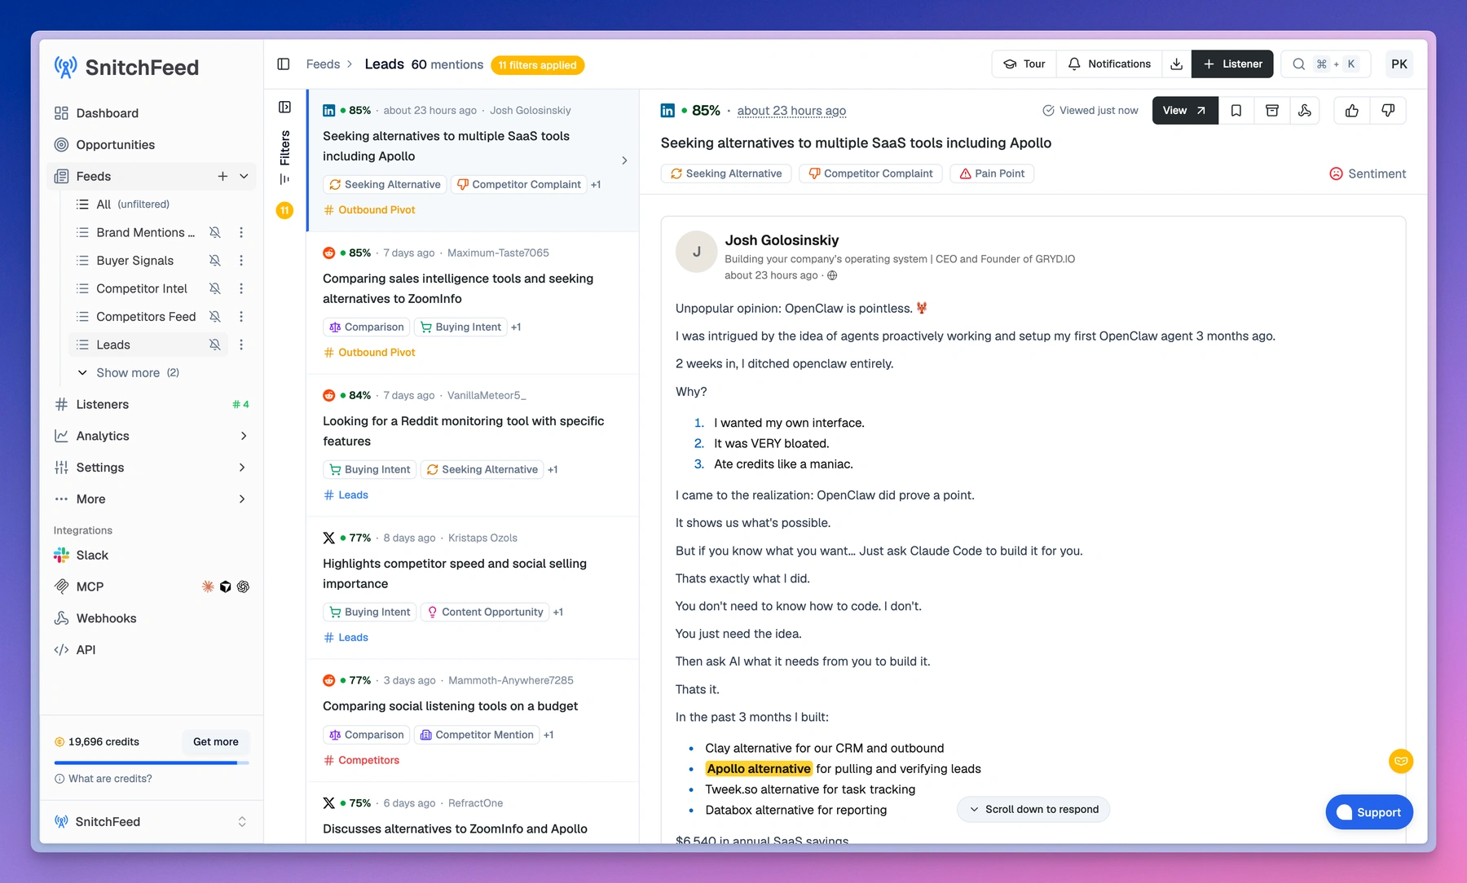Mute notifications for Buyer Signals feed
The height and width of the screenshot is (883, 1467).
pos(215,261)
